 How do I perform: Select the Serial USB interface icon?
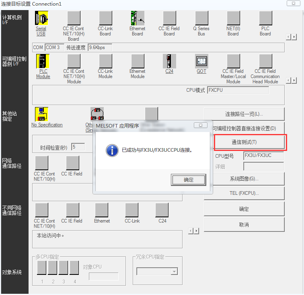[41, 19]
